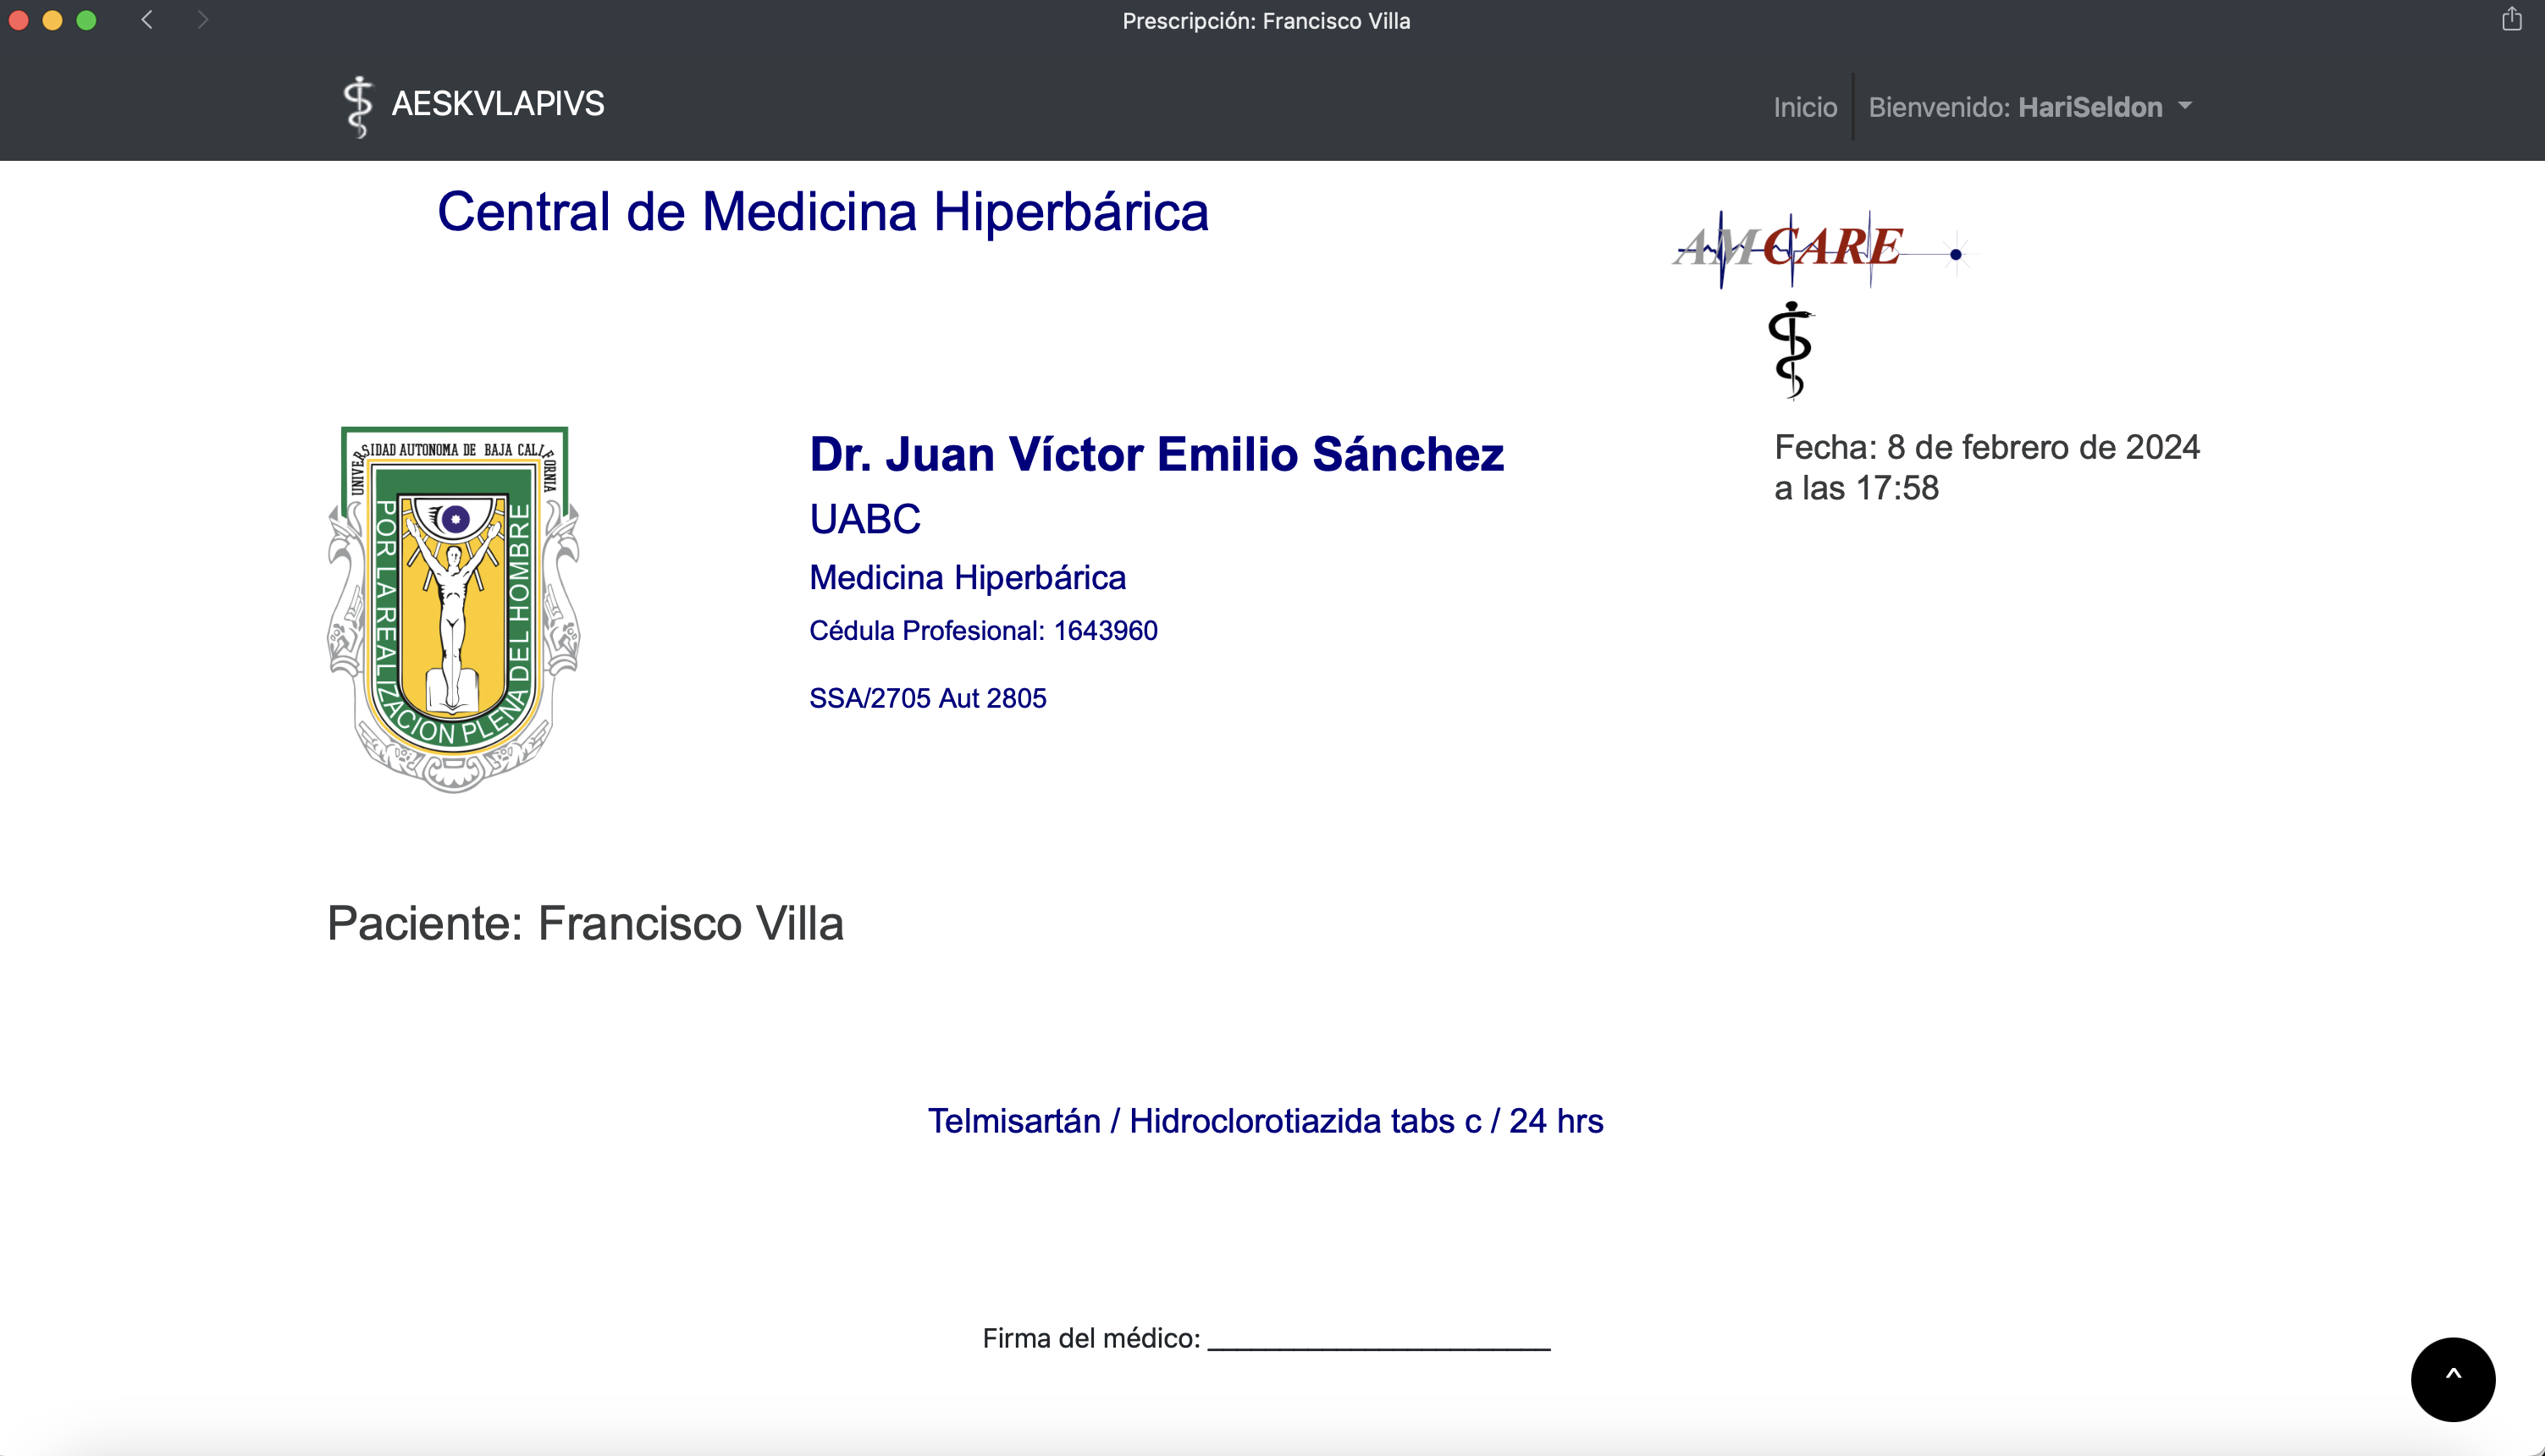This screenshot has height=1456, width=2545.
Task: Click the doctor name Juan Víctor Emilio Sánchez
Action: [1156, 454]
